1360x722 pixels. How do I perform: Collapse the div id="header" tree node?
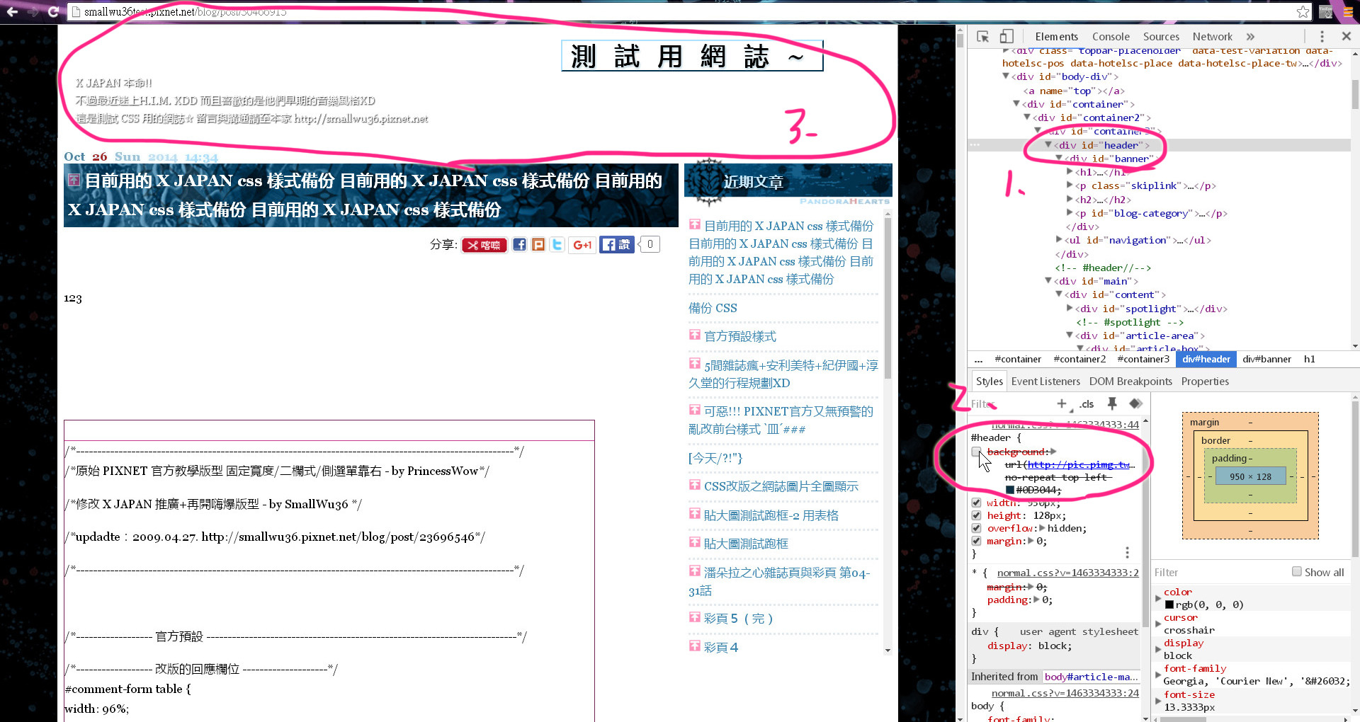pos(1048,144)
